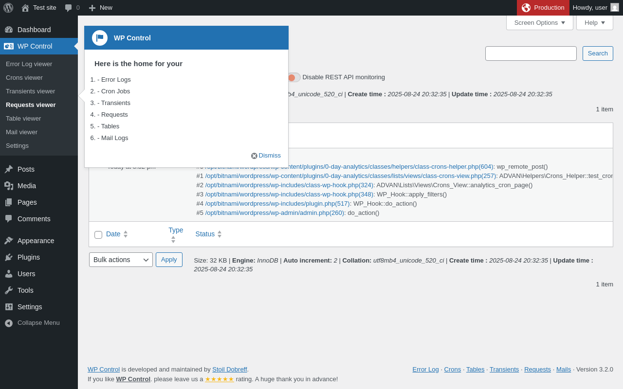Image resolution: width=623 pixels, height=389 pixels.
Task: Open the comments bubble icon in admin bar
Action: (x=69, y=8)
